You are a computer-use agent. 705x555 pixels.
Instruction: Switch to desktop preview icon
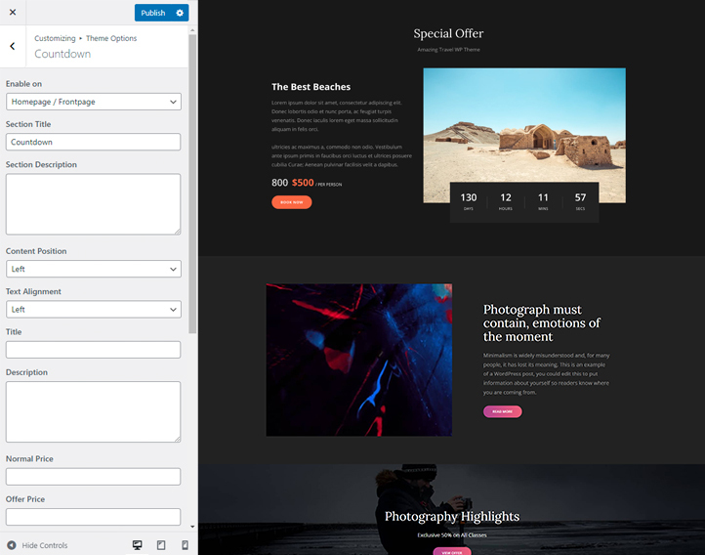pyautogui.click(x=137, y=545)
